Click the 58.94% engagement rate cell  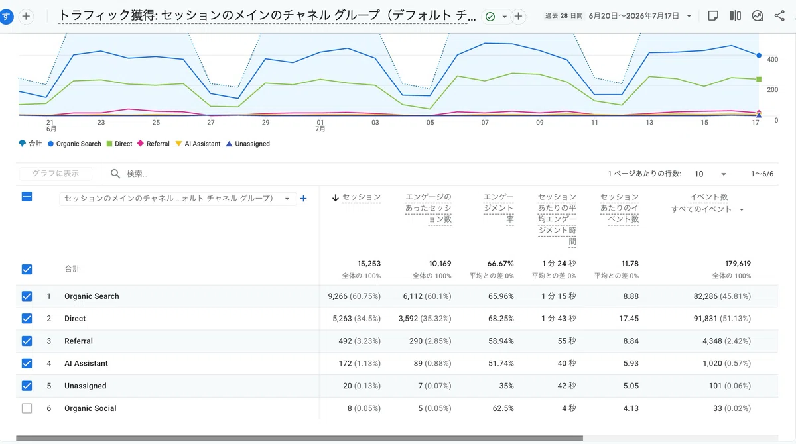click(x=501, y=341)
